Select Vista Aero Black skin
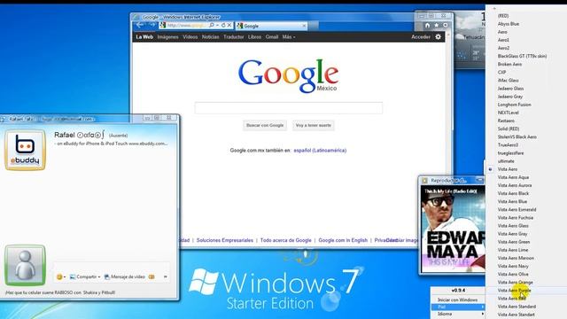The image size is (567, 319). click(513, 193)
